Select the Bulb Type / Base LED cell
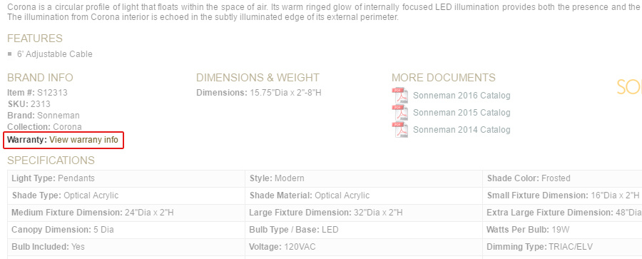The image size is (642, 259). point(364,230)
